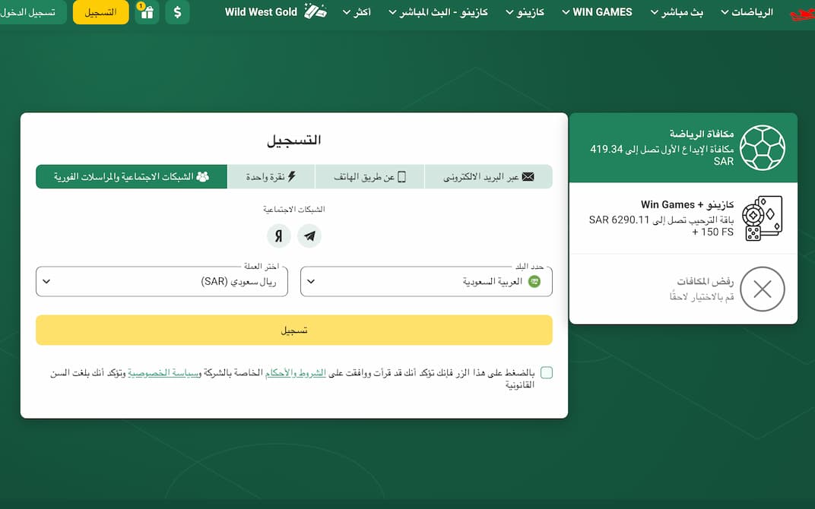Select the عبر البريد الالكتروني tab
The image size is (815, 509).
tap(489, 176)
